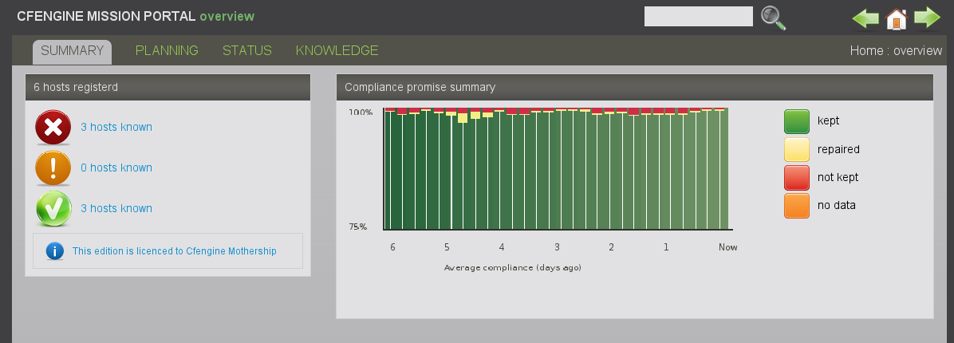Click the 'no data' legend label
The image size is (954, 343).
click(837, 206)
